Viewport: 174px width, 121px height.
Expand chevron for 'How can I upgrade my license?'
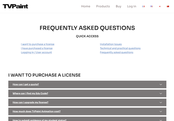click(x=161, y=103)
